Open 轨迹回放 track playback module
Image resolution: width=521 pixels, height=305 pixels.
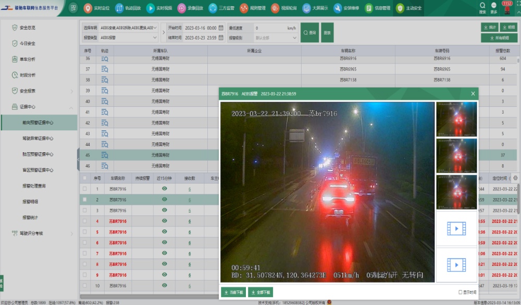128,8
